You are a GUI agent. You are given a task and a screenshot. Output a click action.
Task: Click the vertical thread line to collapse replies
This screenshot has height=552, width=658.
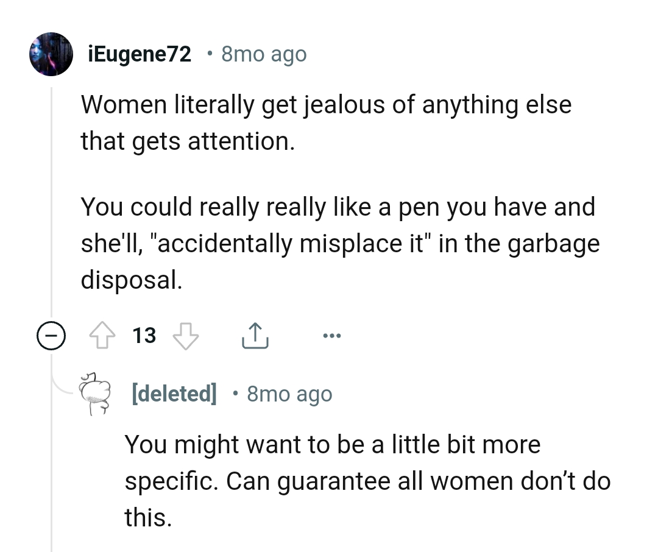(52, 213)
